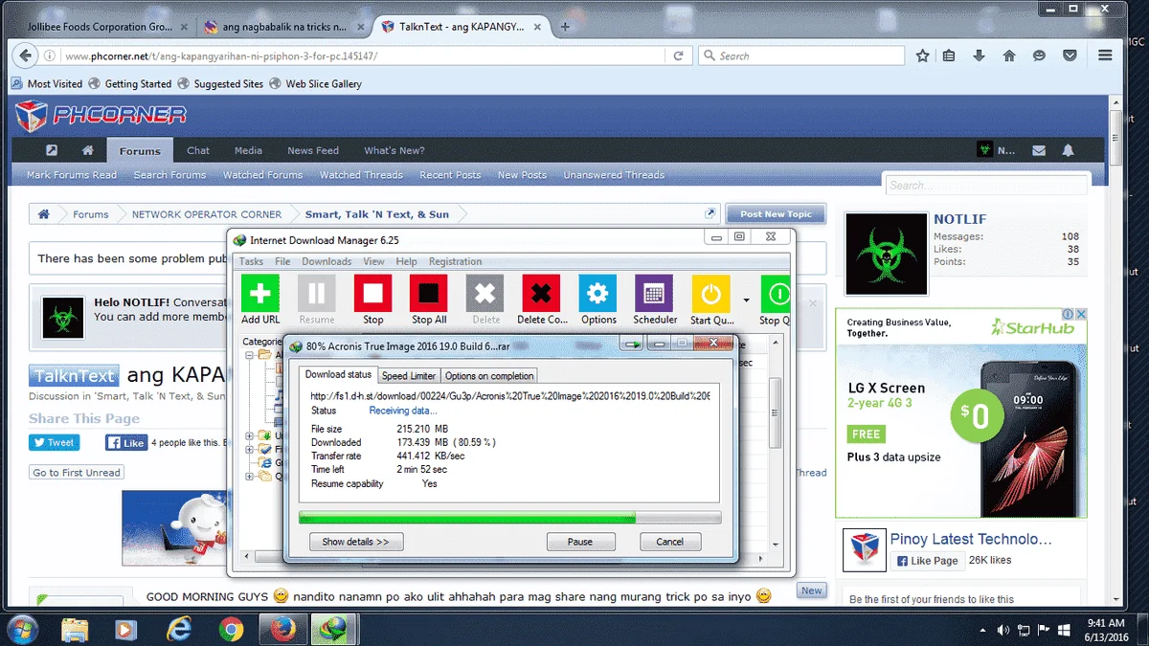Click the download progress bar
This screenshot has height=646, width=1149.
point(509,518)
